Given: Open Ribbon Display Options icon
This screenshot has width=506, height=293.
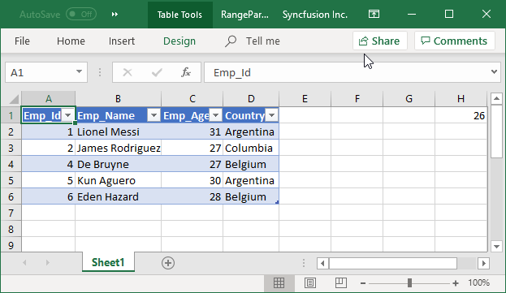Looking at the screenshot, I should 374,14.
